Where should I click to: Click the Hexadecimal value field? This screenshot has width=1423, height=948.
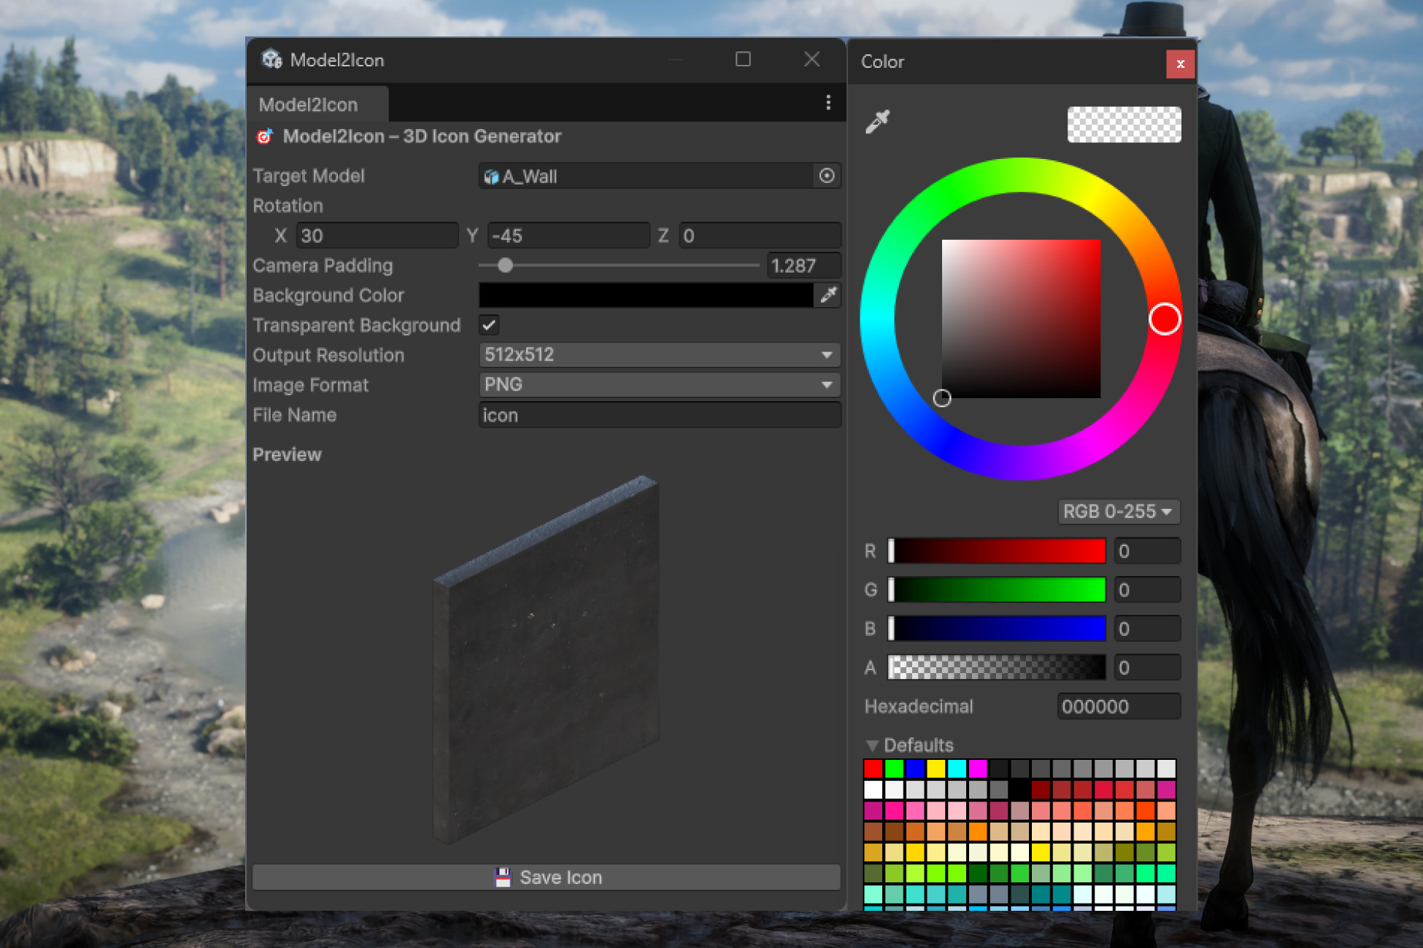point(1118,706)
